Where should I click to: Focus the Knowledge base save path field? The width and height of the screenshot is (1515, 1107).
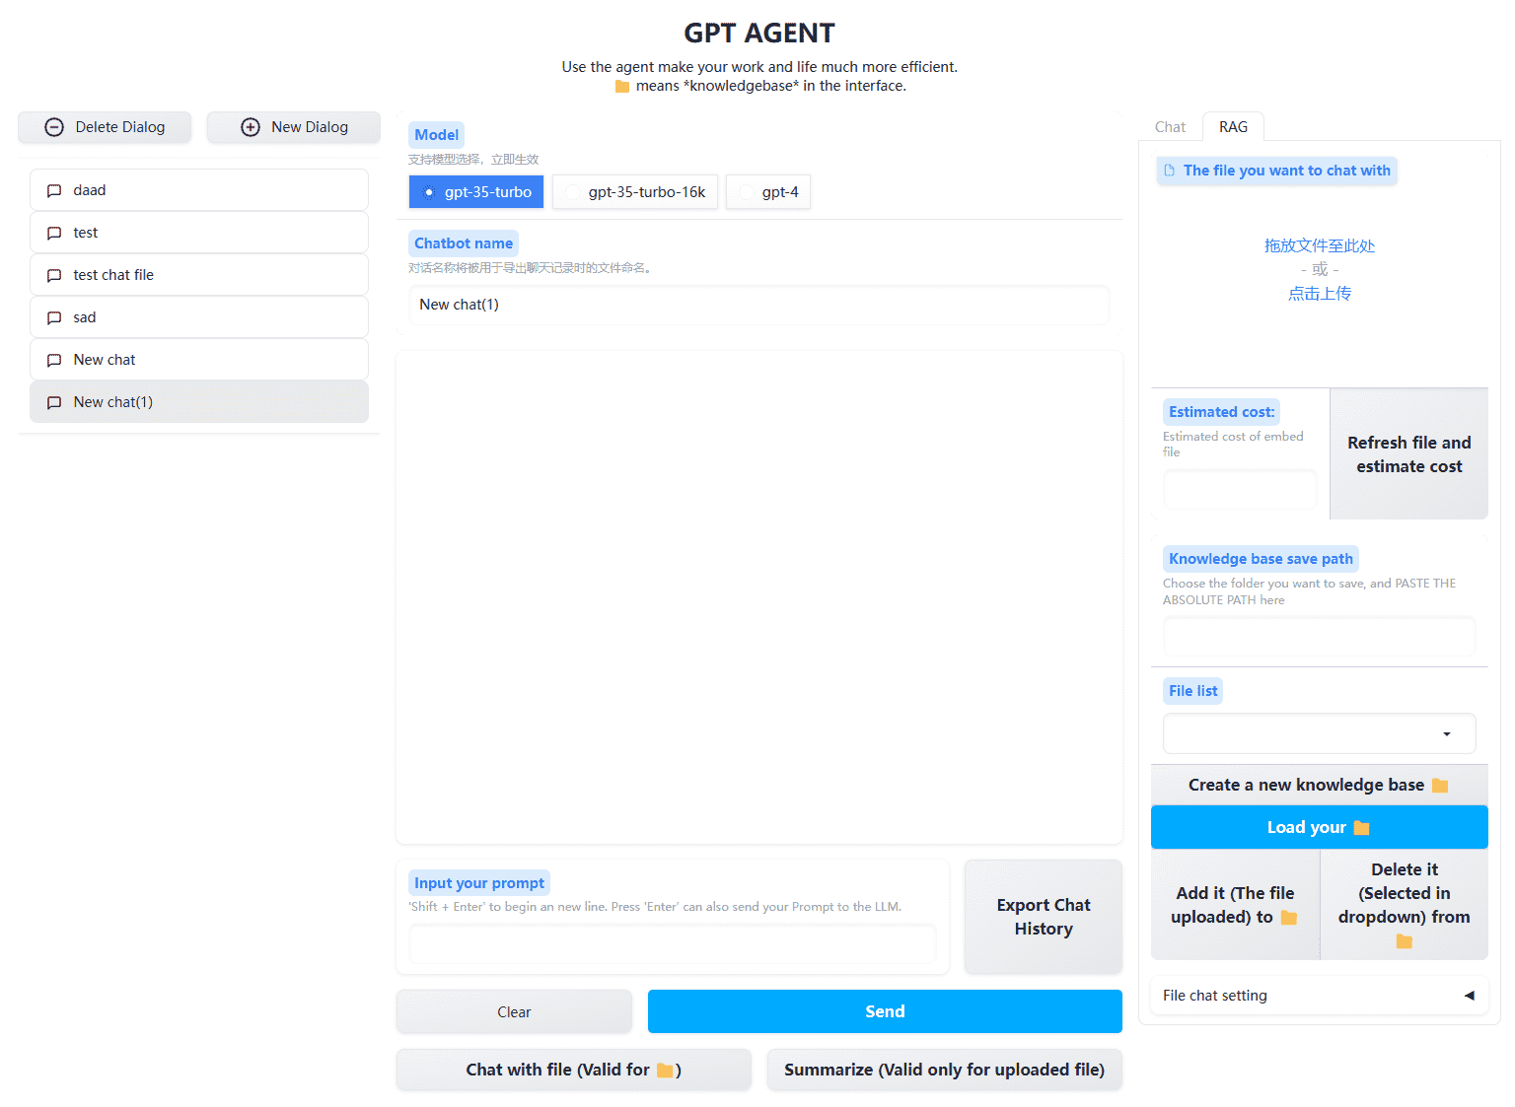[1318, 637]
